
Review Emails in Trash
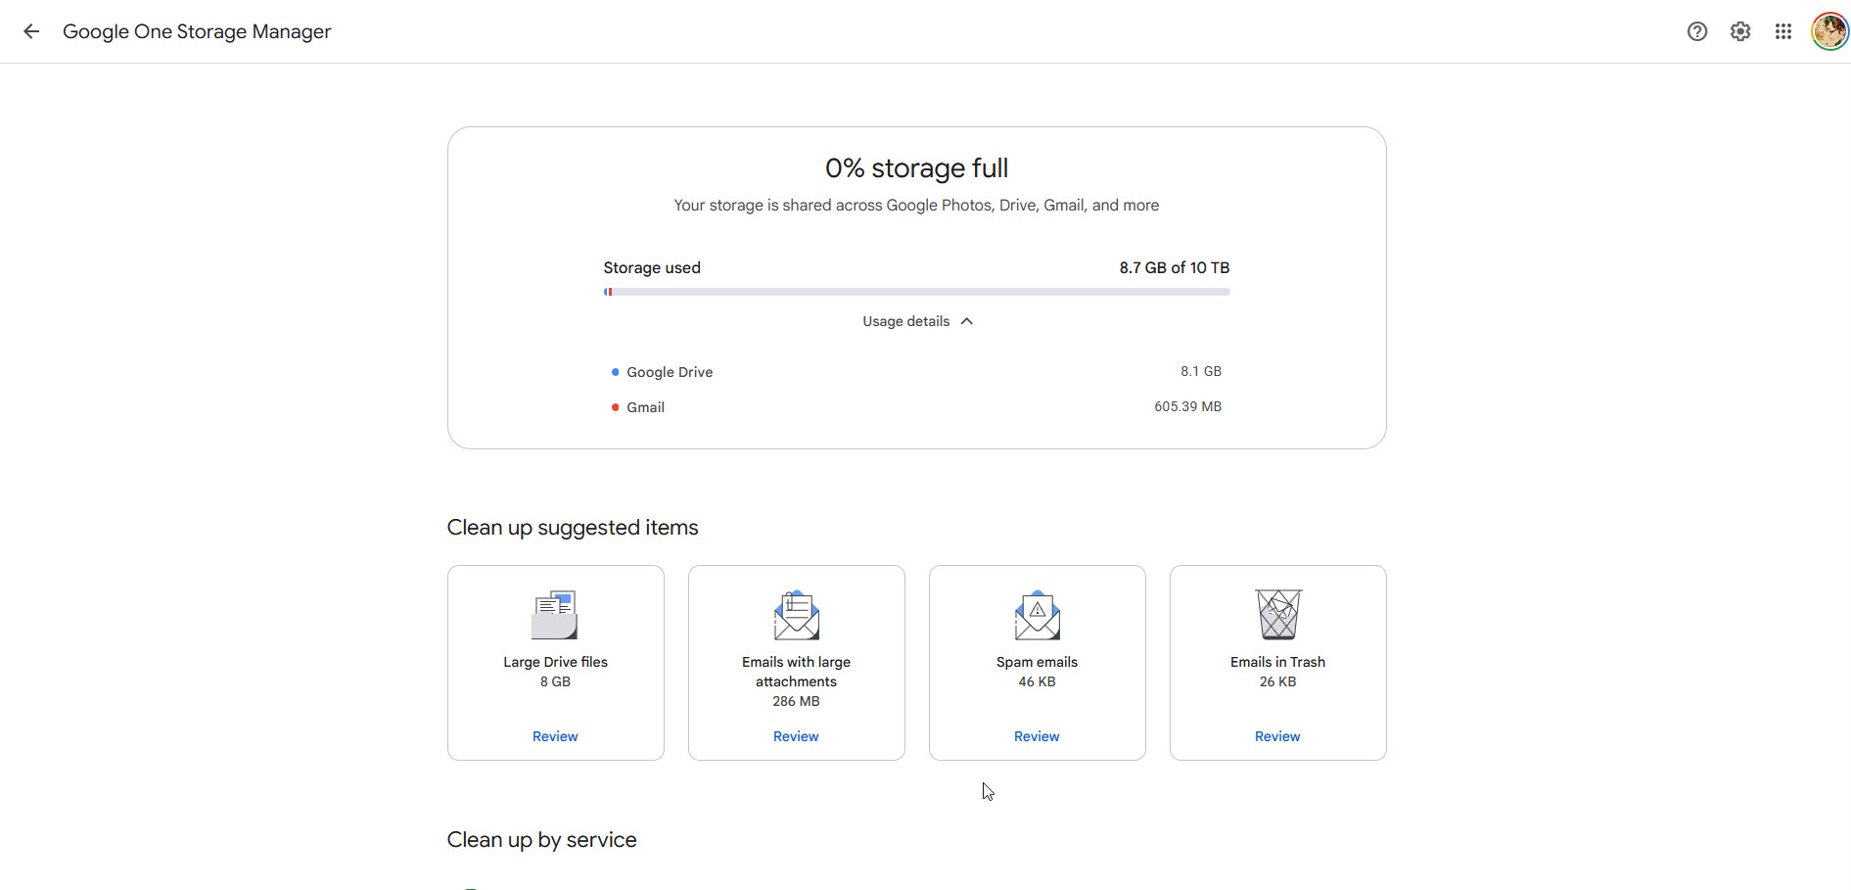pos(1277,736)
